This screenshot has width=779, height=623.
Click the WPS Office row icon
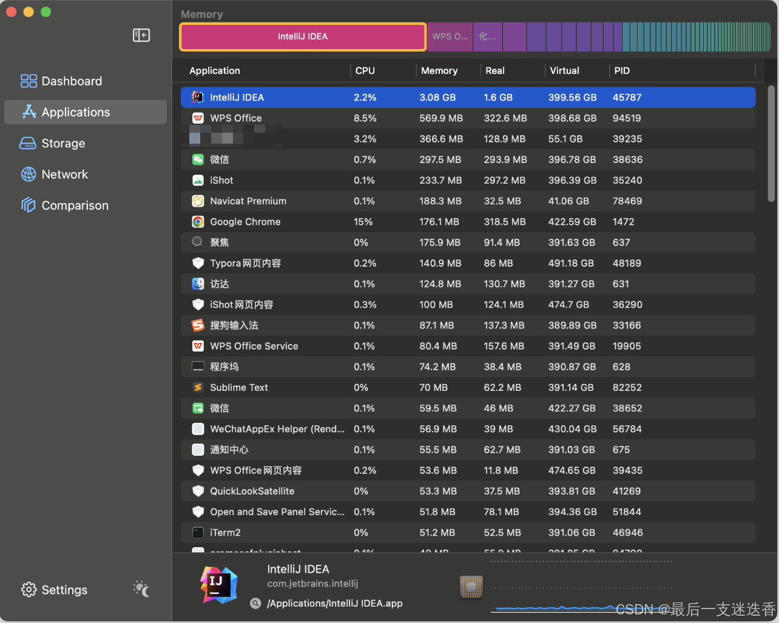(x=198, y=118)
